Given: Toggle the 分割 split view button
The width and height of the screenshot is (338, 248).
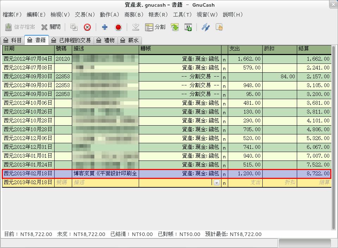Looking at the screenshot, I should [155, 27].
